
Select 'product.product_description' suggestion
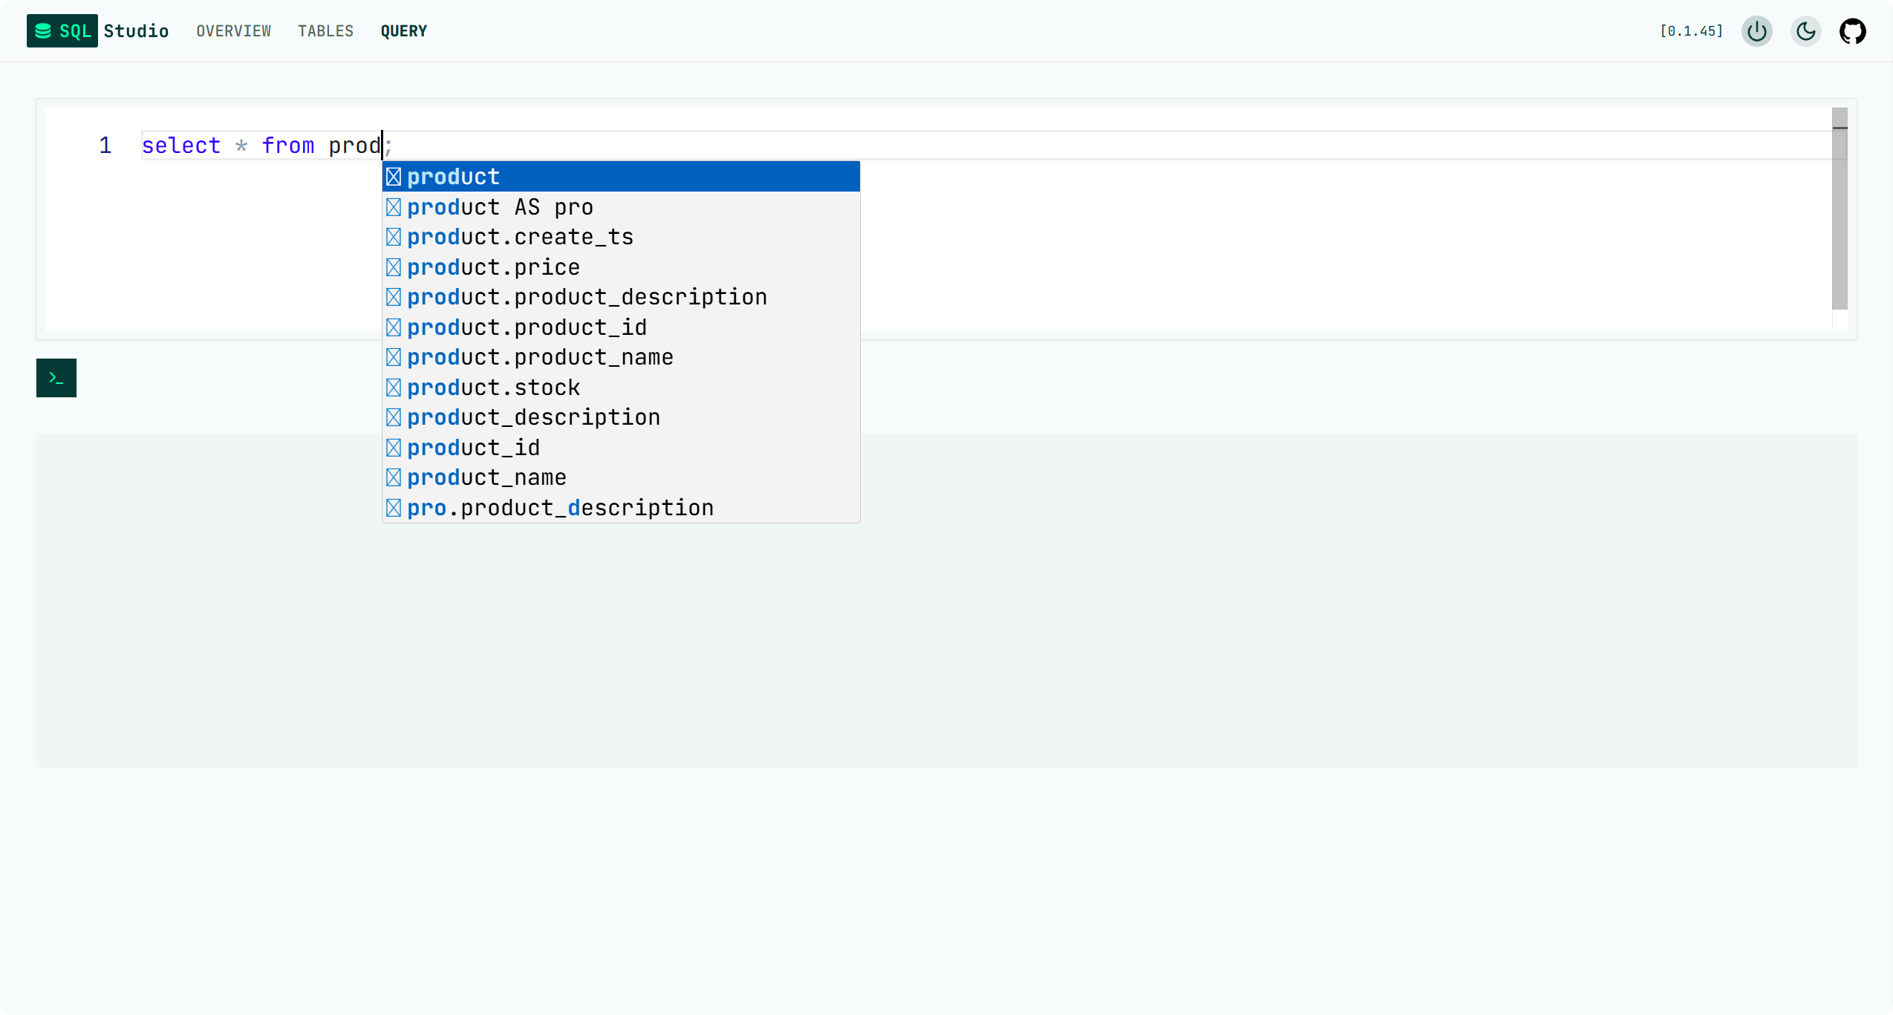coord(587,297)
